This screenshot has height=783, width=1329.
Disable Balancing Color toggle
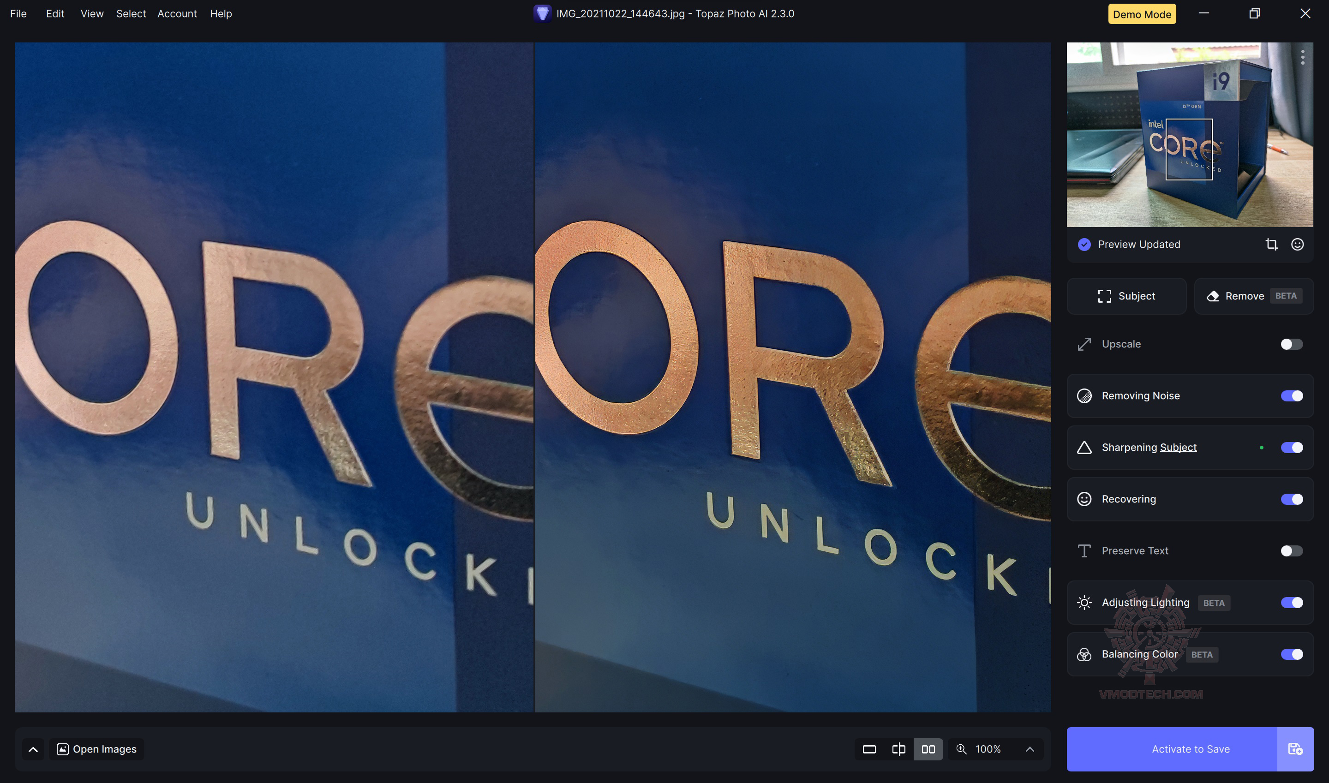point(1291,654)
